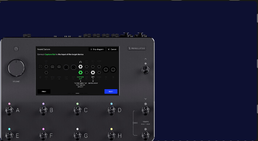The image size is (258, 141).
Task: Go back with the PREV button
Action: tap(44, 91)
